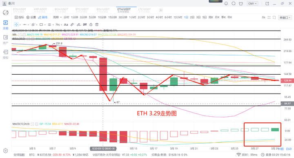
Task: Click the 延时: 55ms latency indicator
Action: point(247,155)
